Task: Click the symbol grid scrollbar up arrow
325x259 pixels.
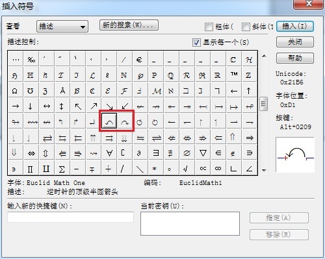Action: (264, 56)
